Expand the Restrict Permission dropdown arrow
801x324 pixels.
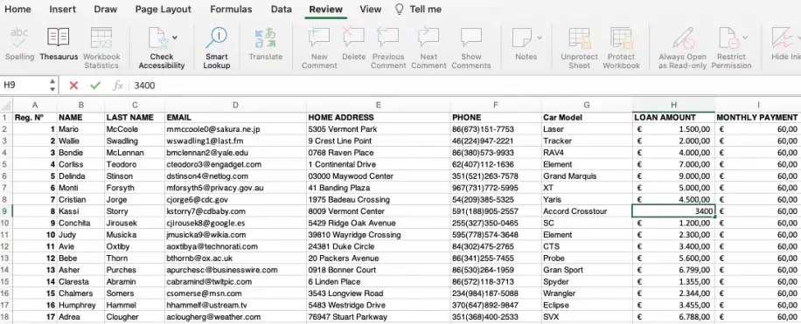[x=745, y=38]
